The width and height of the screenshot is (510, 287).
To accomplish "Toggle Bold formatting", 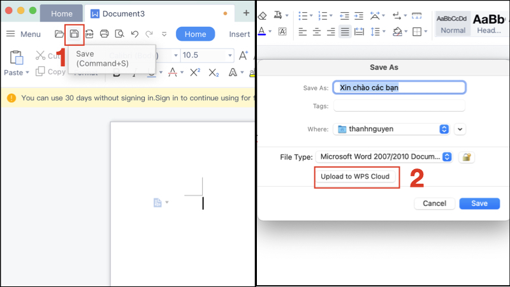I will [117, 73].
